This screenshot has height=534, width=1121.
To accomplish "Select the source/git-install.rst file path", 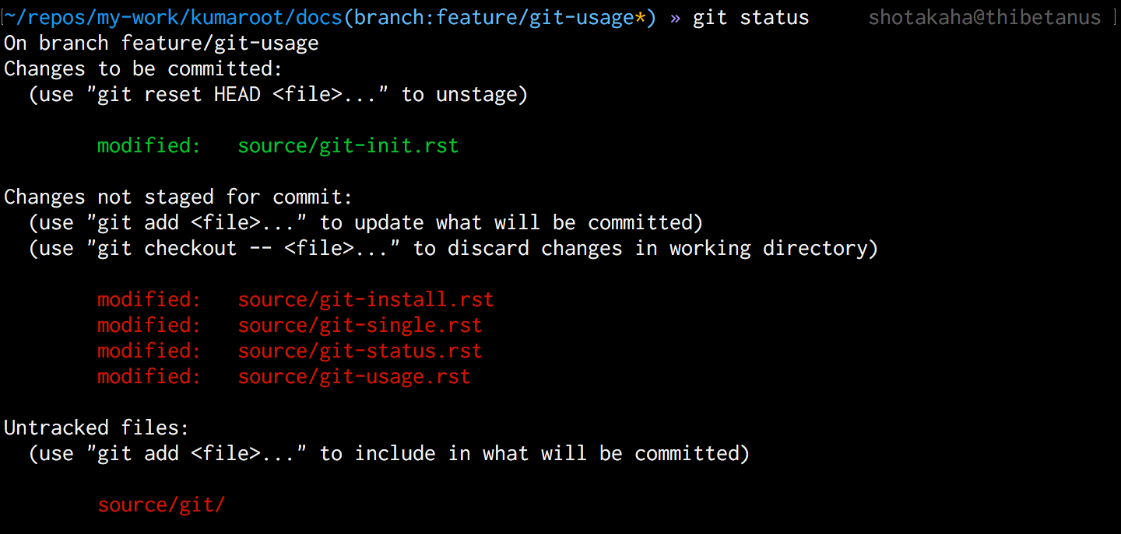I will click(366, 300).
